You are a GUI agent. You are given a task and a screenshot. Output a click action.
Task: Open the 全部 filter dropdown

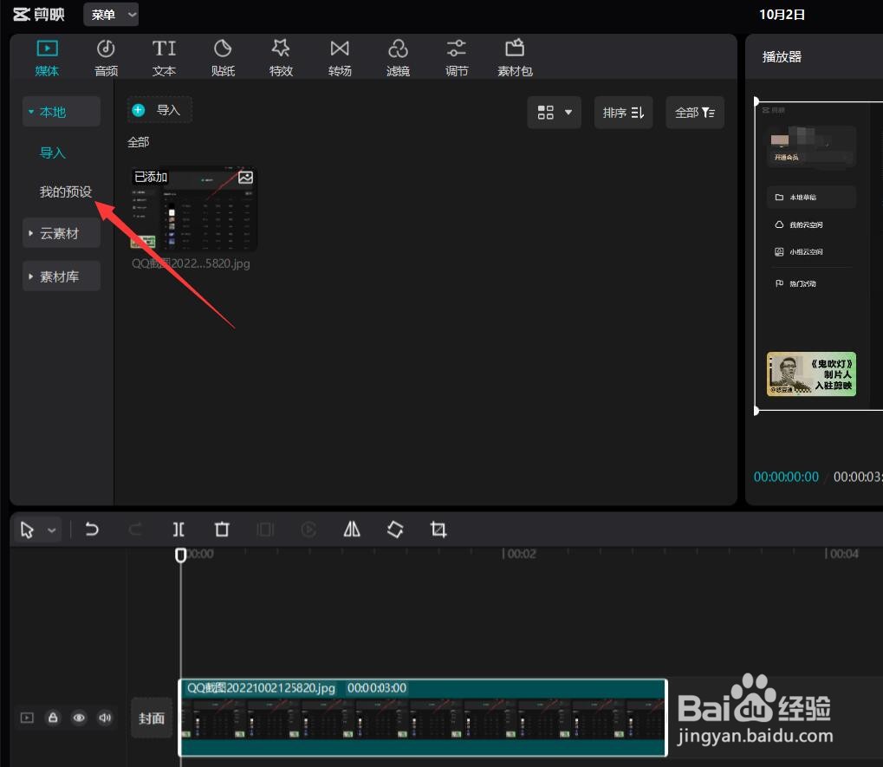tap(695, 113)
